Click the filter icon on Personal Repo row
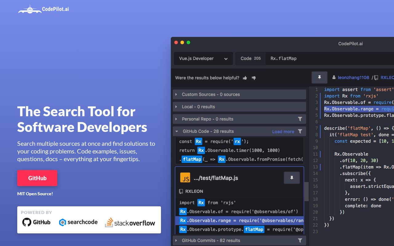 (x=300, y=119)
